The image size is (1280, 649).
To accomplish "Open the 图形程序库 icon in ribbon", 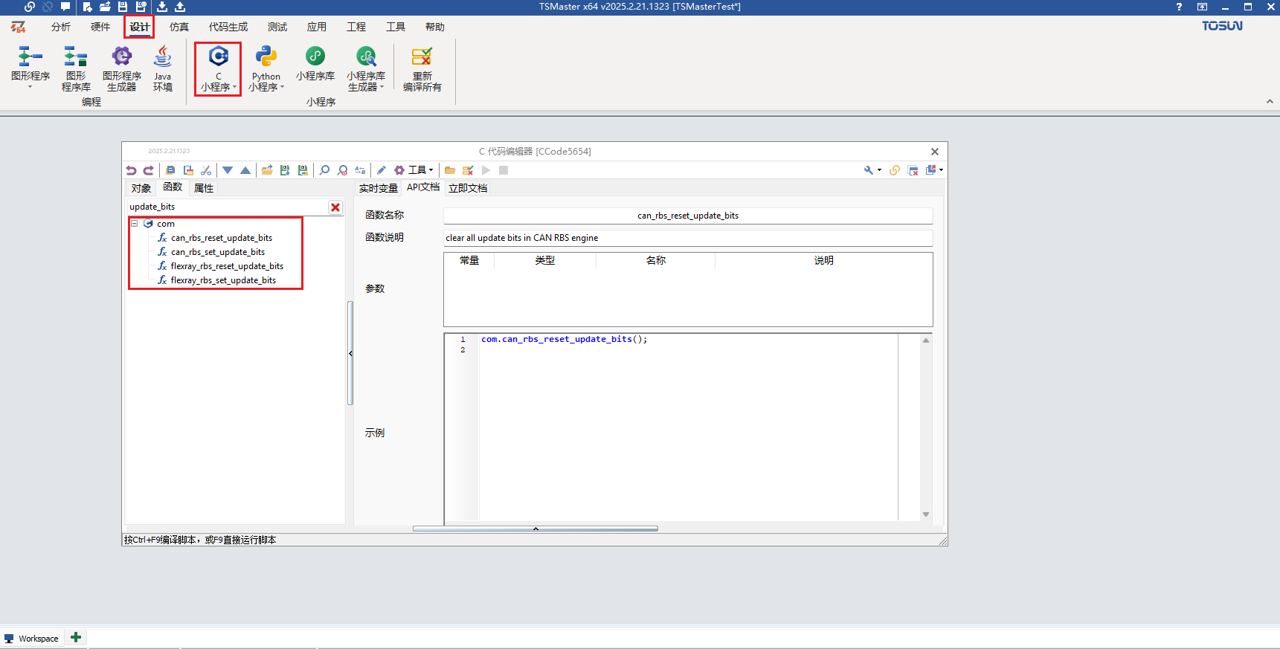I will (76, 68).
